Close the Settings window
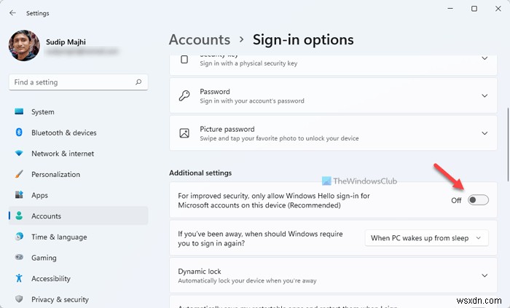Image resolution: width=510 pixels, height=308 pixels. tap(498, 9)
